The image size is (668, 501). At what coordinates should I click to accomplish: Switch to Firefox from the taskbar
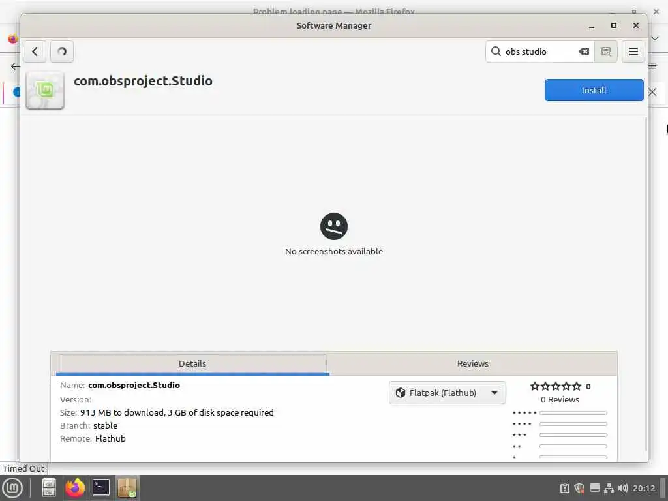click(75, 488)
